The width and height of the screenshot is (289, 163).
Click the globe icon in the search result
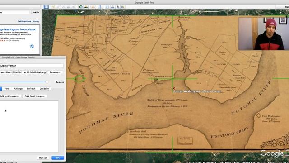pos(32,47)
